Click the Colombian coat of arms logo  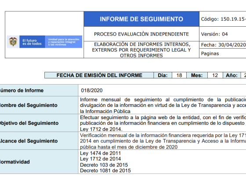13,42
